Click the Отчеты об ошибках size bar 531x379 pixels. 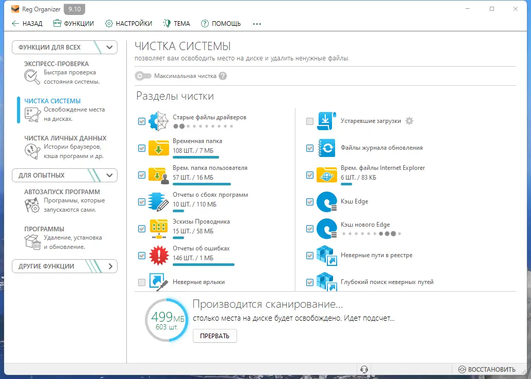point(204,265)
